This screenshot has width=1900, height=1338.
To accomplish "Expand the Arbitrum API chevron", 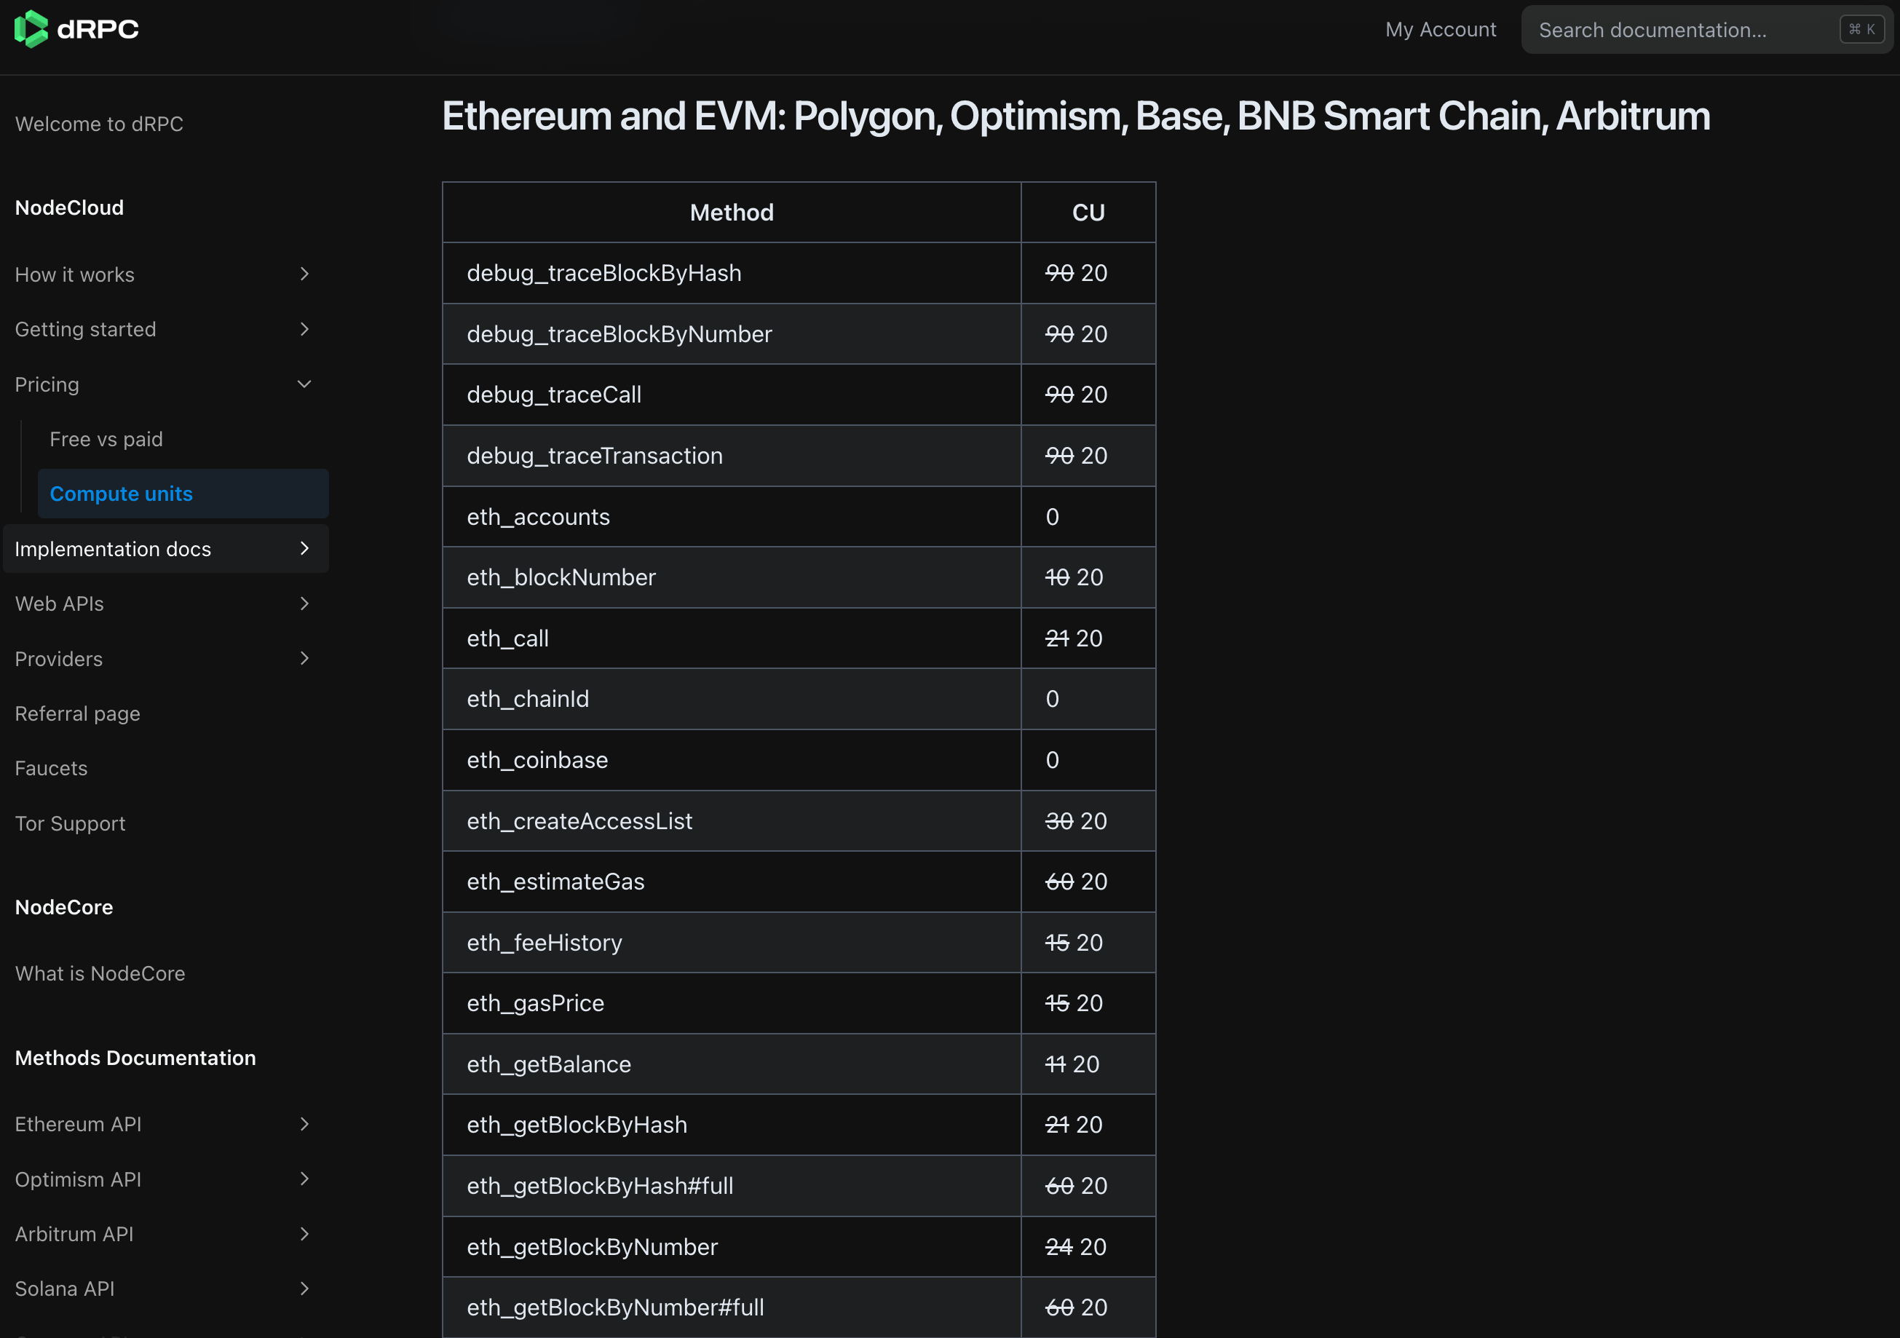I will 304,1234.
